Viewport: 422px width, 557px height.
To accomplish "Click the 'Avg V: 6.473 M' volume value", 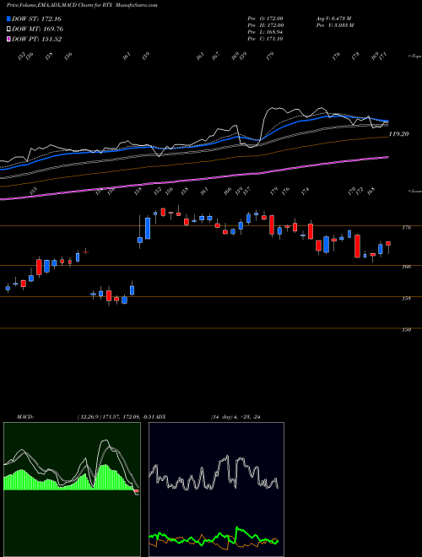I will coord(333,18).
